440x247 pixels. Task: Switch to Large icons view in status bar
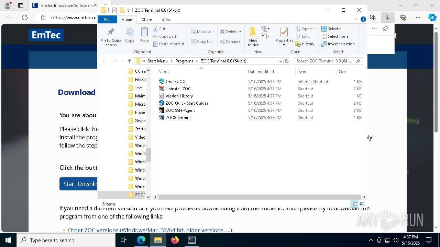(x=362, y=204)
